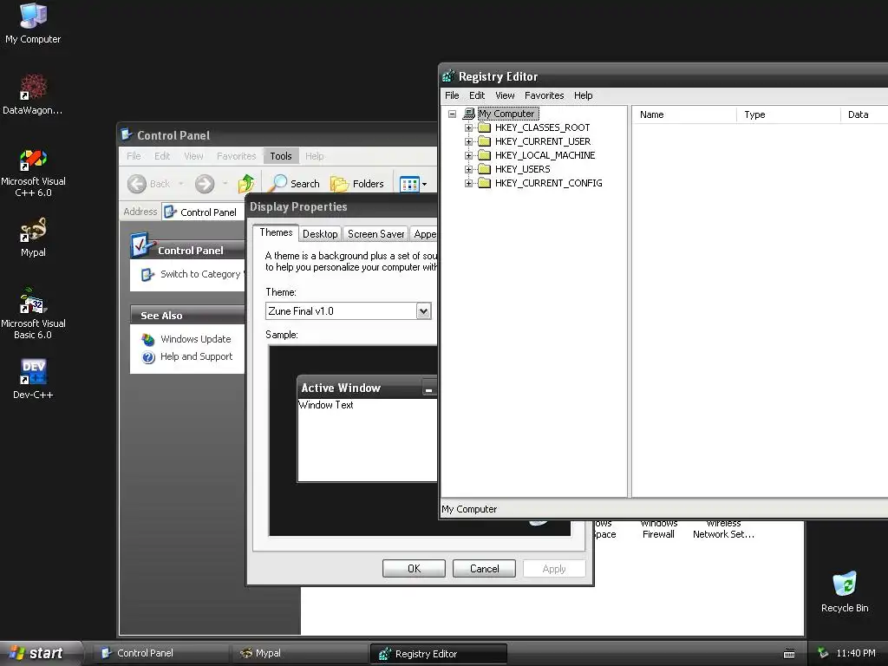Select the Themes tab
This screenshot has height=666, width=888.
(x=276, y=232)
